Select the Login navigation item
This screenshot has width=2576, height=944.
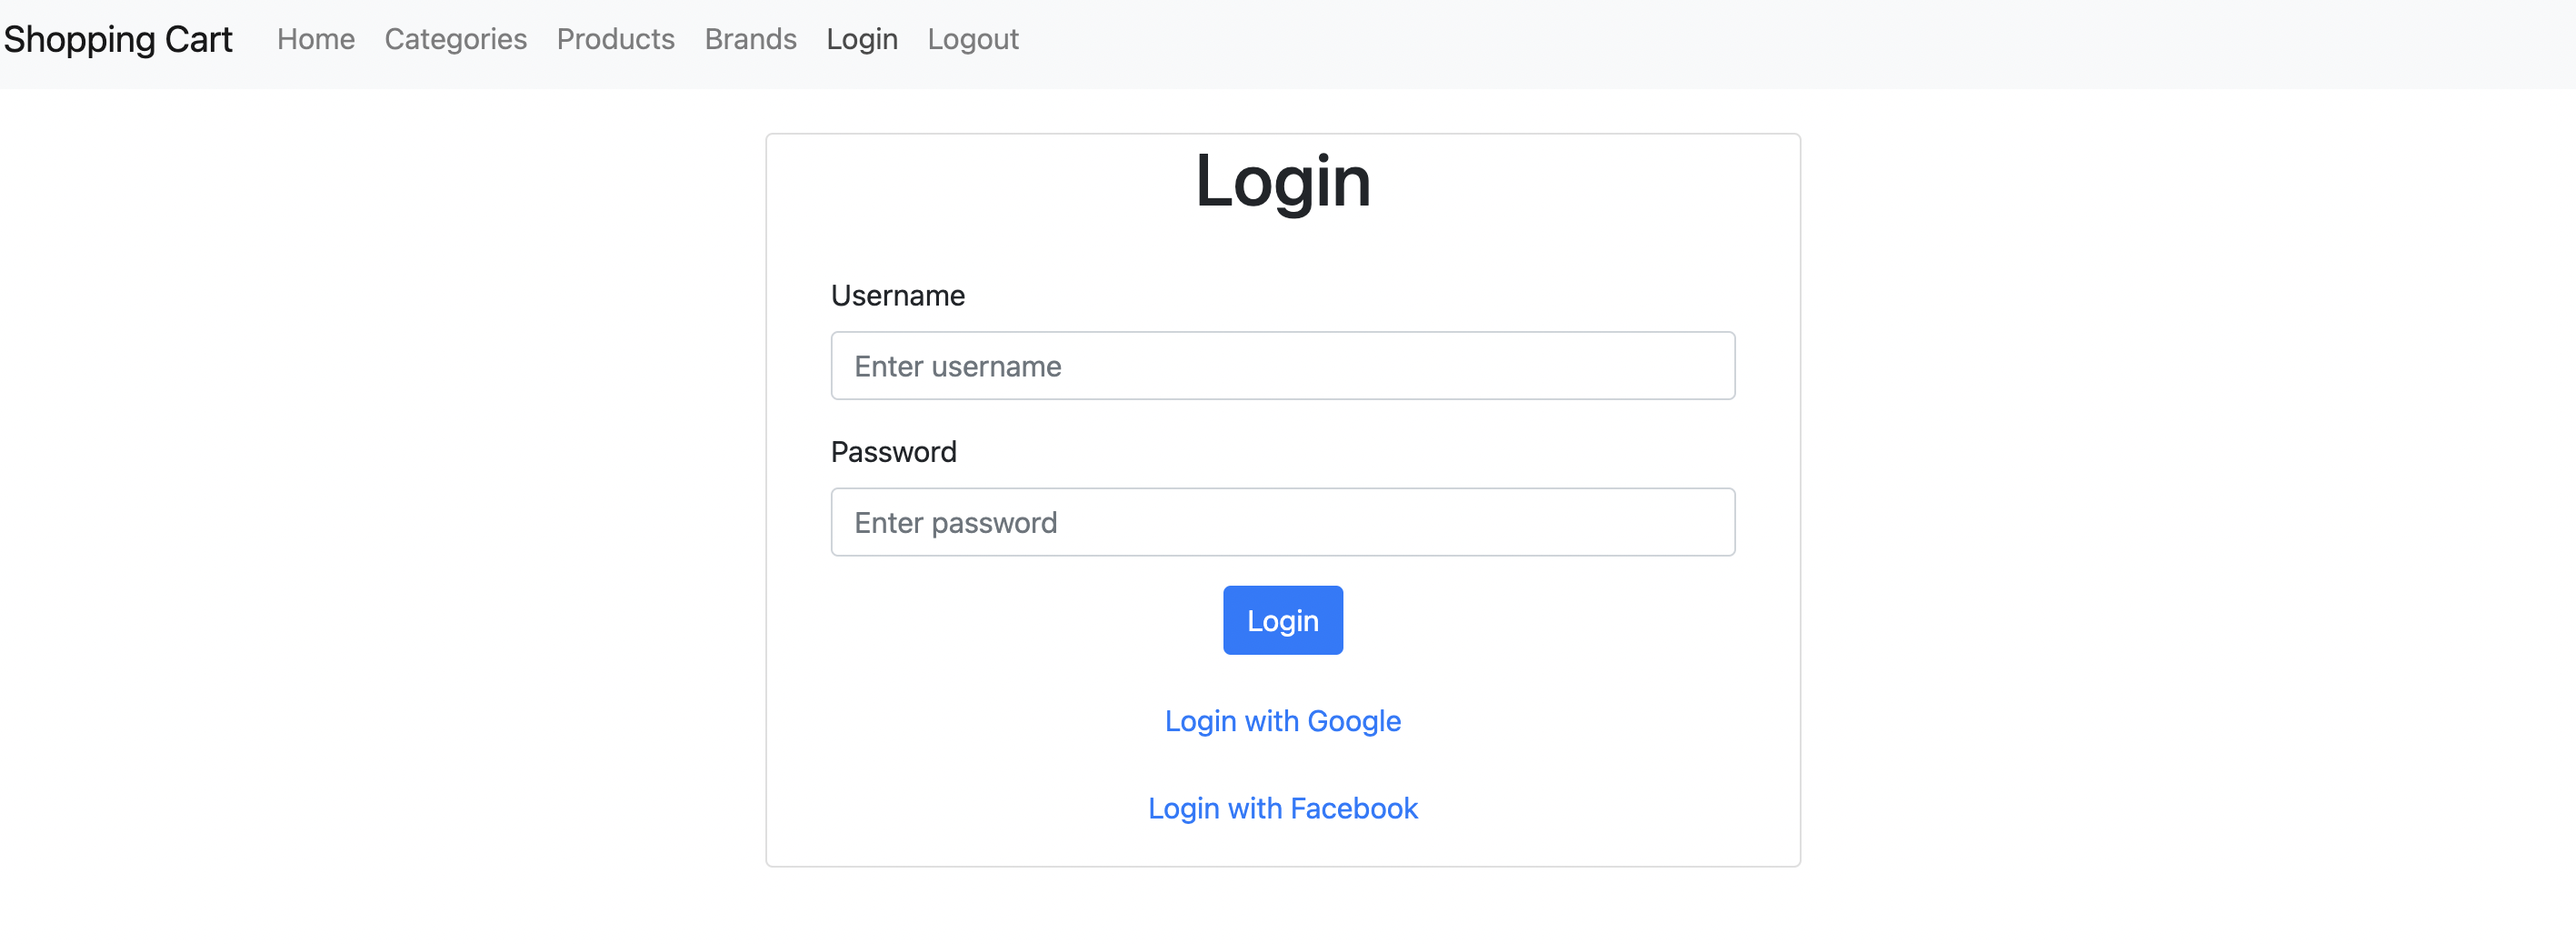point(862,40)
